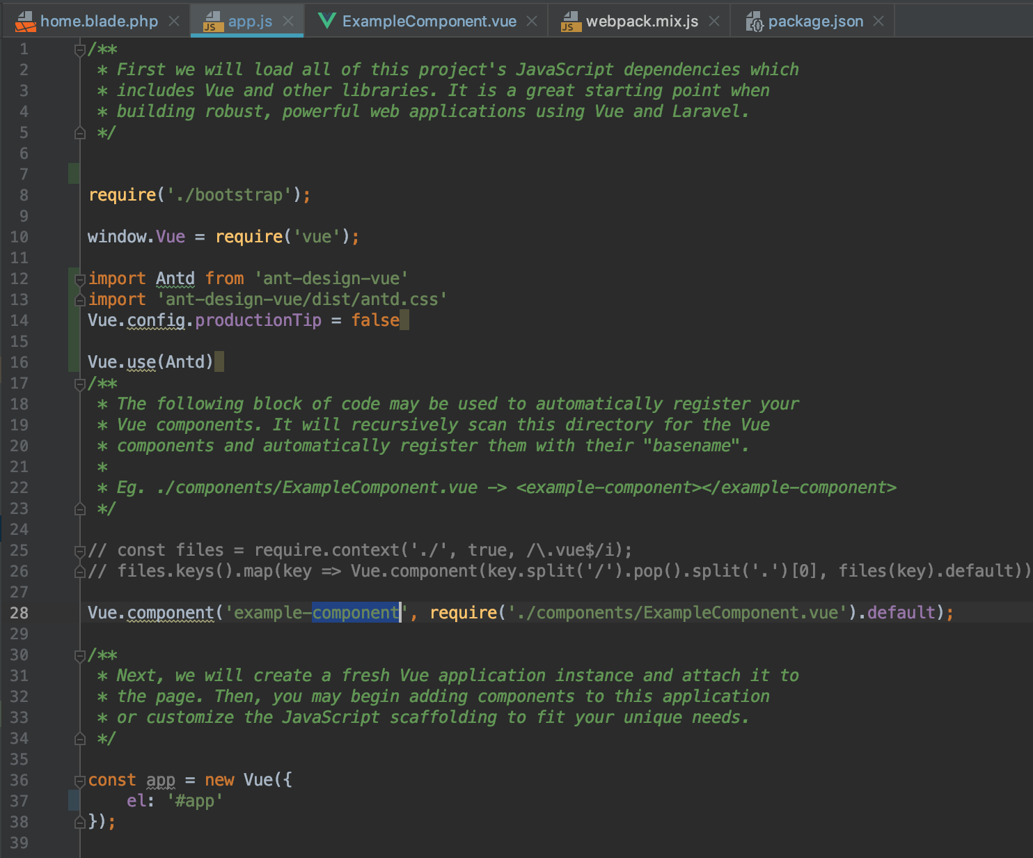1033x858 pixels.
Task: Click the 'ant-design-vue' string on line 12
Action: 331,279
